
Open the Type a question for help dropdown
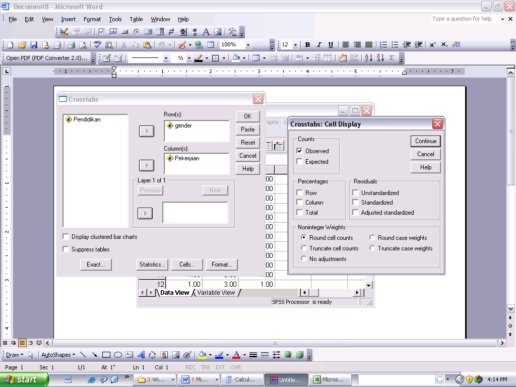pos(502,19)
